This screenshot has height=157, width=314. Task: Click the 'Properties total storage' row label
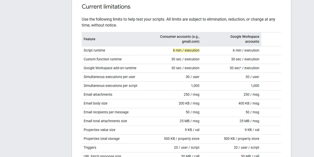pyautogui.click(x=102, y=138)
